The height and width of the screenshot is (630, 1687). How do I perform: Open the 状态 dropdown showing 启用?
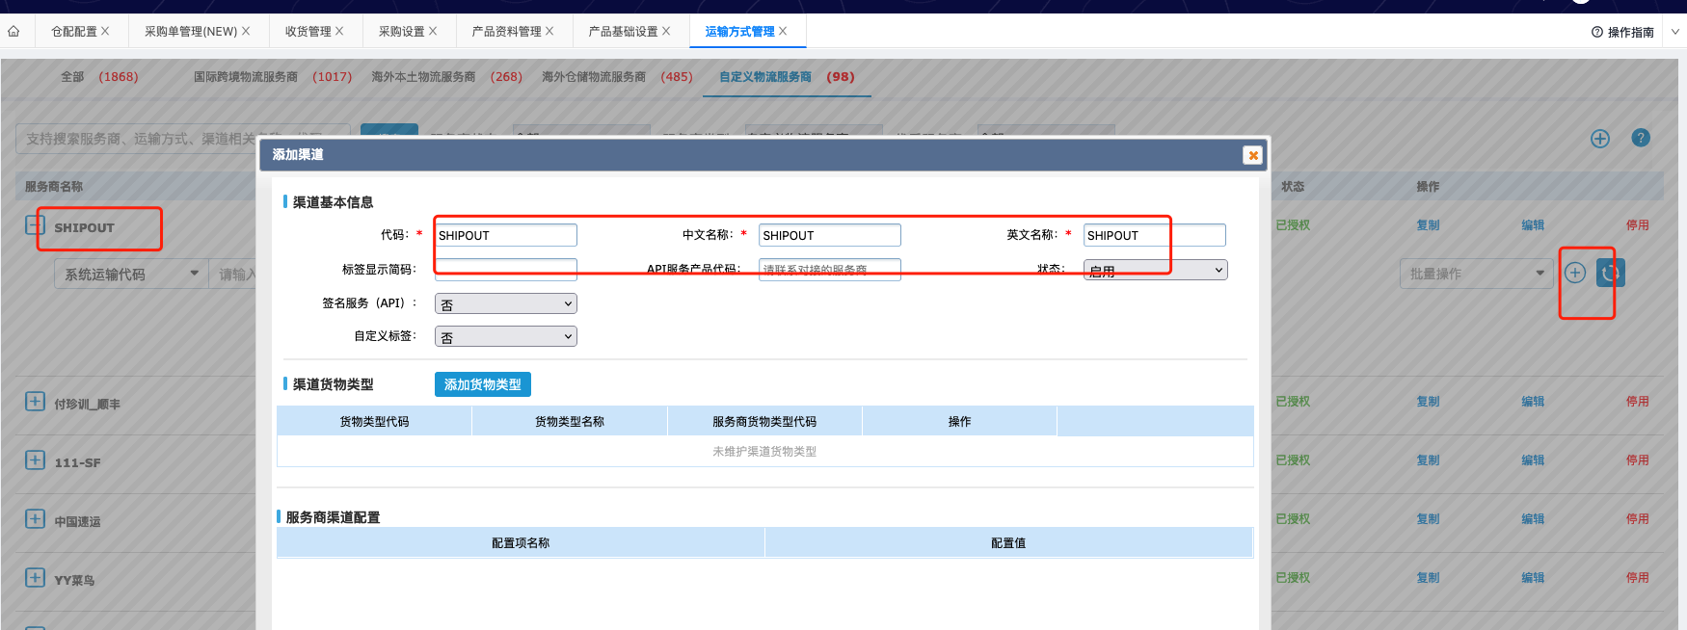1155,271
